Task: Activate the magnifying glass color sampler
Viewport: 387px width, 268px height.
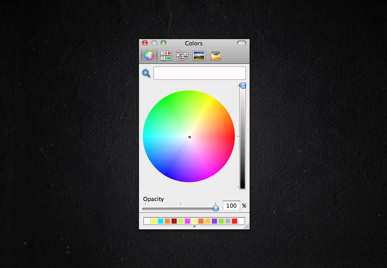Action: [146, 74]
